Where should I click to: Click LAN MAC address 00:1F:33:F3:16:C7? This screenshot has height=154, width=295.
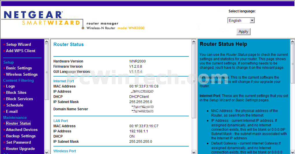(144, 126)
